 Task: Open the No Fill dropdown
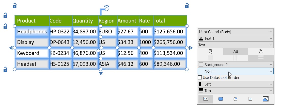pos(236,71)
